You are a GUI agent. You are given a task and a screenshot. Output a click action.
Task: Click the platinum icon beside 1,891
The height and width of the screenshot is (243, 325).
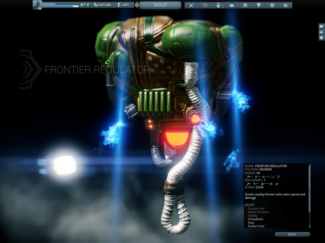pos(119,5)
